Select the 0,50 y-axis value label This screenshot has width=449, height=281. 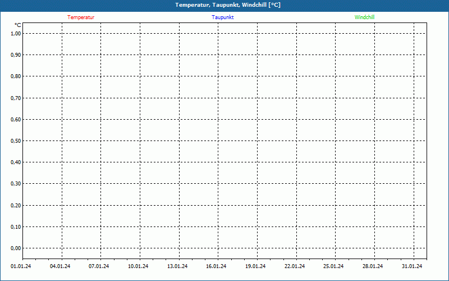(x=16, y=140)
